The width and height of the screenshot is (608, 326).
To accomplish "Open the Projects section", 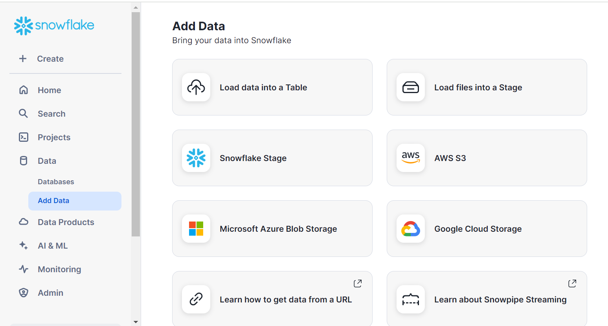I will pyautogui.click(x=54, y=137).
